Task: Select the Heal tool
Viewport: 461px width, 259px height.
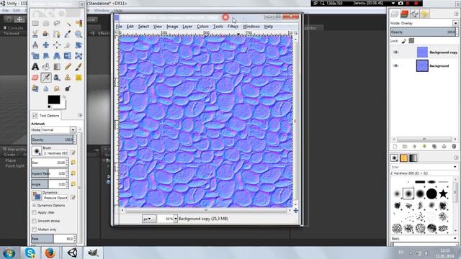Action: 79,78
